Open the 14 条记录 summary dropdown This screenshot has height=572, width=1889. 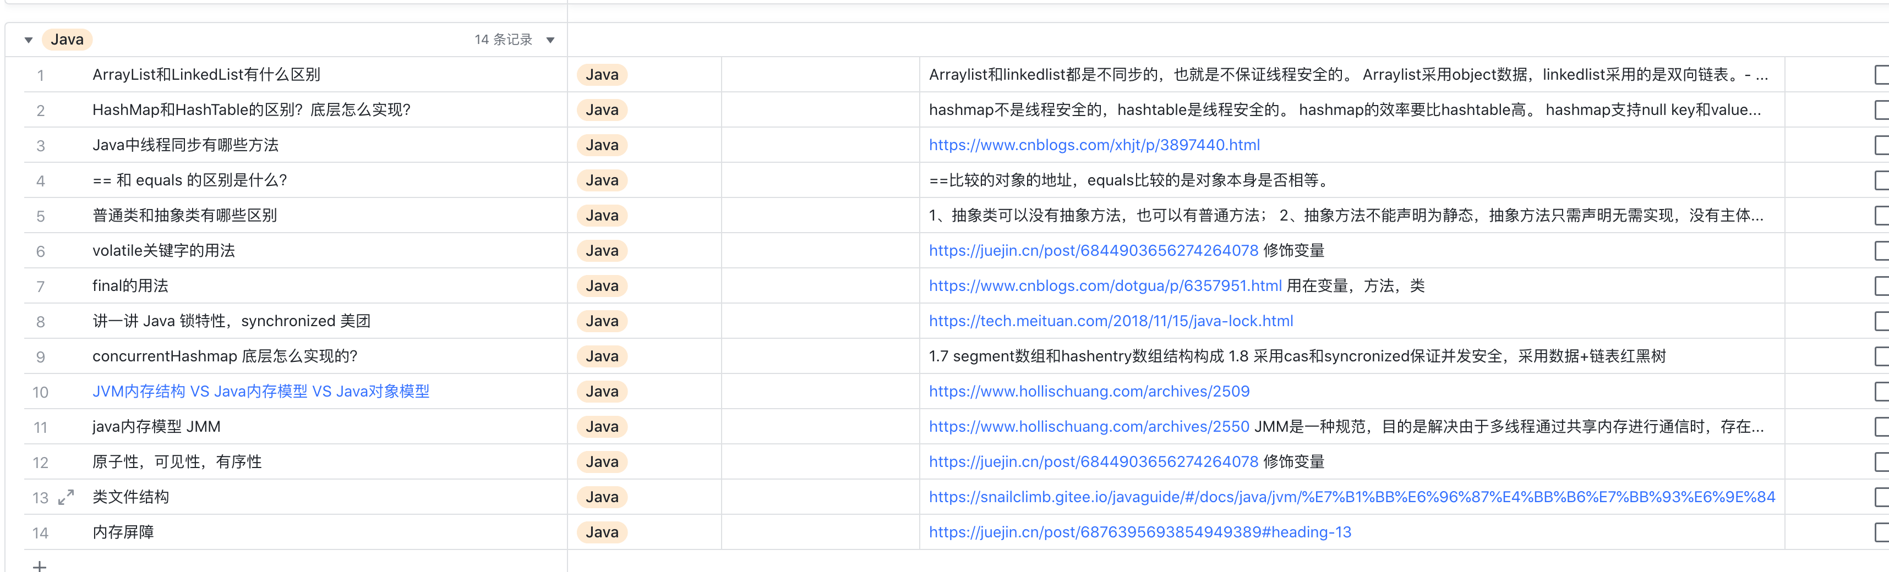point(550,40)
